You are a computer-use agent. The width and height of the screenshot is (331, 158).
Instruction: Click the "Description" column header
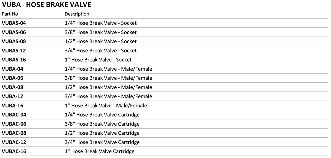(77, 14)
